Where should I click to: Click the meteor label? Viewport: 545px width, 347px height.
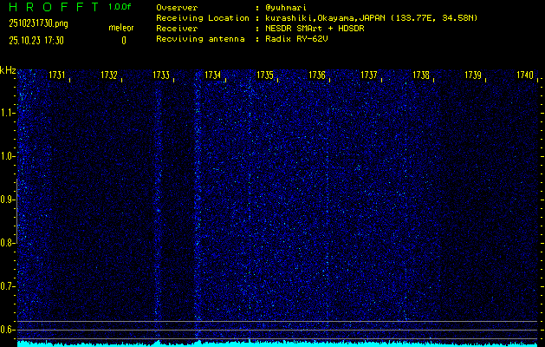pyautogui.click(x=121, y=28)
